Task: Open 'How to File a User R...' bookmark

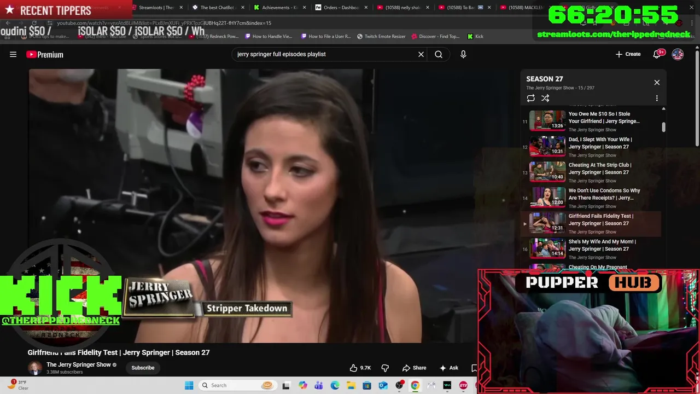Action: tap(325, 37)
